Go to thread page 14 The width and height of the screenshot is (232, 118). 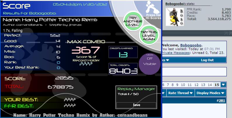pos(210,85)
